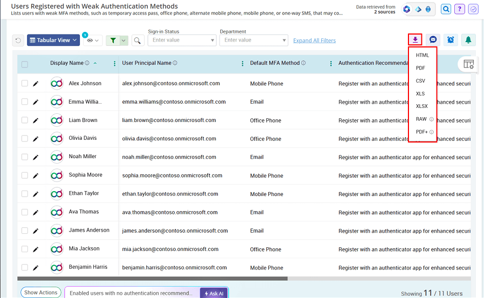Edit Olivia Davis row pencil icon
Viewport: 484px width, 298px height.
pos(36,139)
